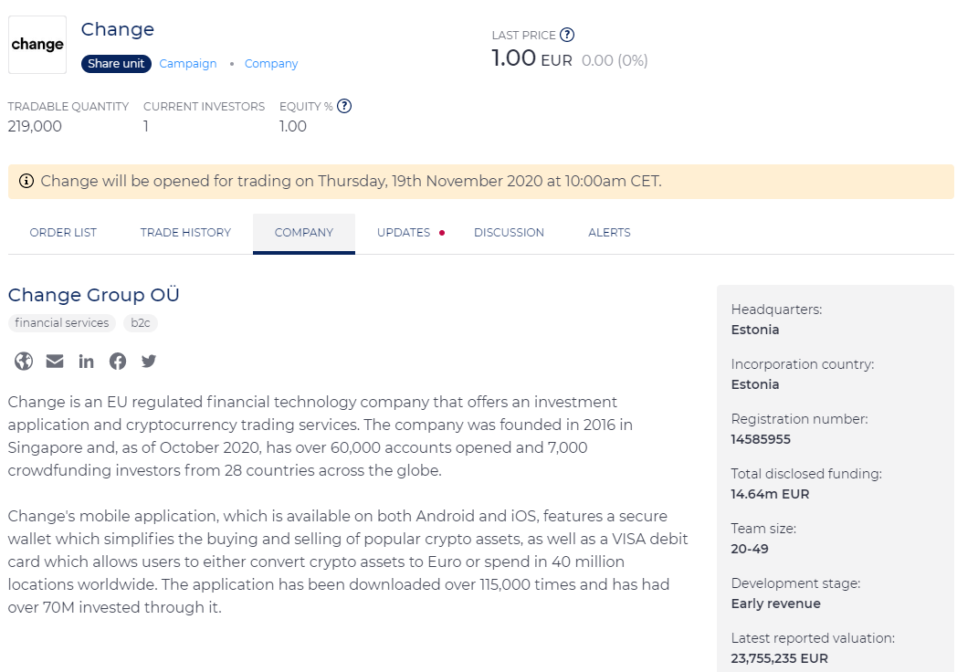This screenshot has width=957, height=672.
Task: Click the financial services tag
Action: [x=62, y=322]
